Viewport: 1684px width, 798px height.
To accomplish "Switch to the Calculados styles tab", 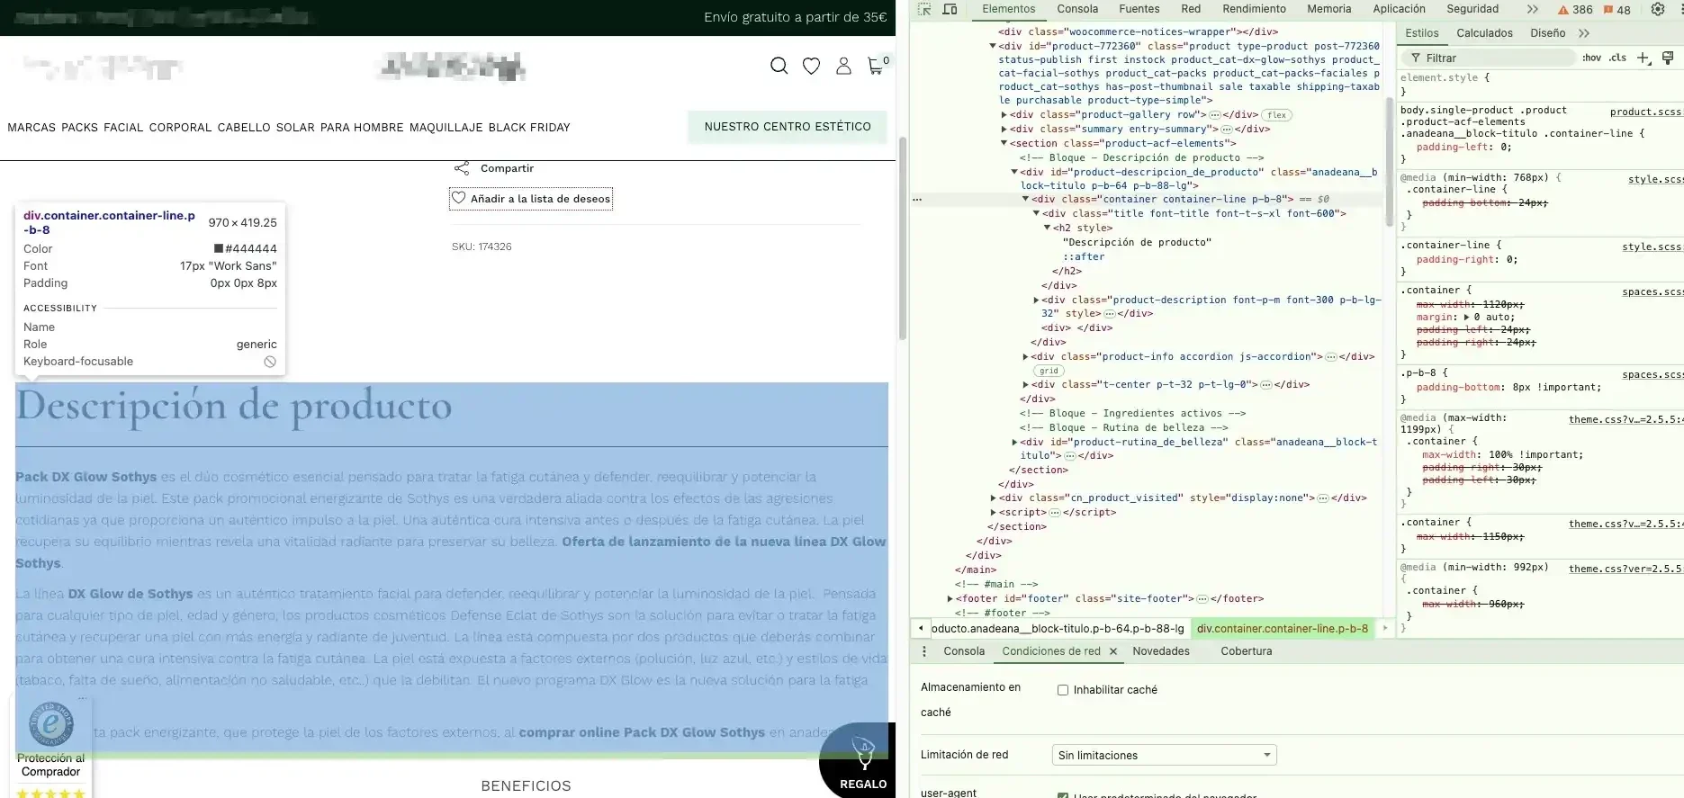I will click(x=1484, y=33).
